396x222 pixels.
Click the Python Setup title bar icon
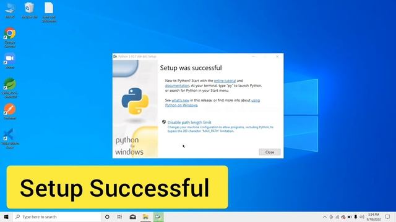point(115,56)
